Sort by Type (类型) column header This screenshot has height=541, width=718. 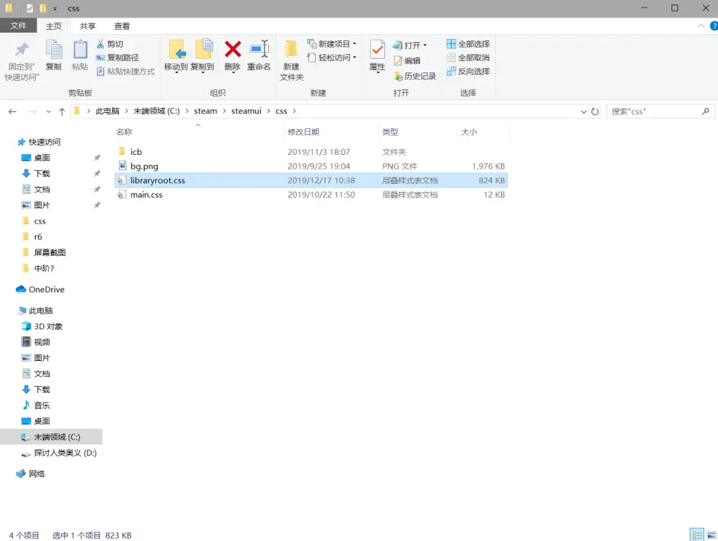(390, 132)
